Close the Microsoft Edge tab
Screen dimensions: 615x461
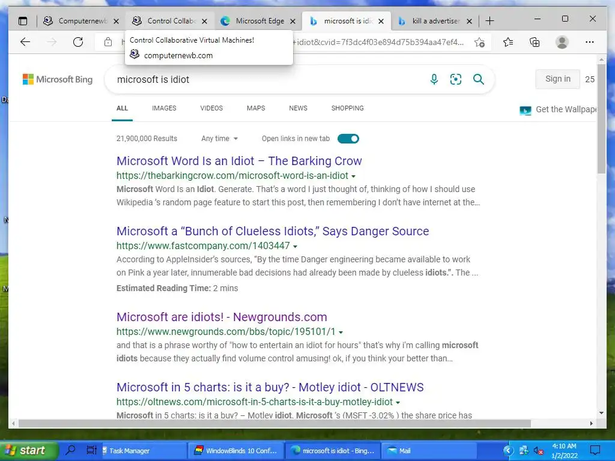(x=292, y=21)
